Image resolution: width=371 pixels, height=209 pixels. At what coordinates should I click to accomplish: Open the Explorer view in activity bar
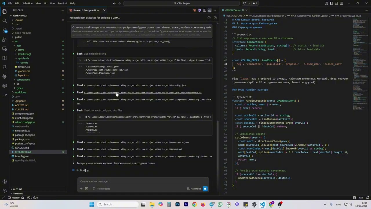pyautogui.click(x=4, y=12)
